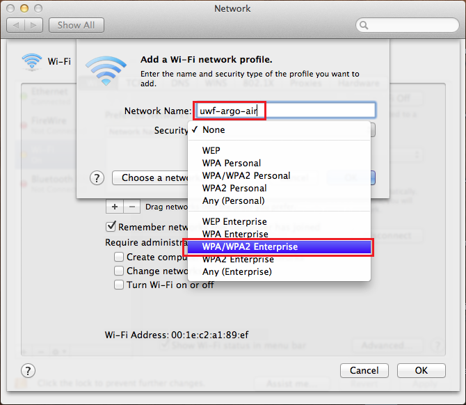Click the Wi-Fi icon in the sidebar header
The image size is (466, 405).
tap(32, 61)
